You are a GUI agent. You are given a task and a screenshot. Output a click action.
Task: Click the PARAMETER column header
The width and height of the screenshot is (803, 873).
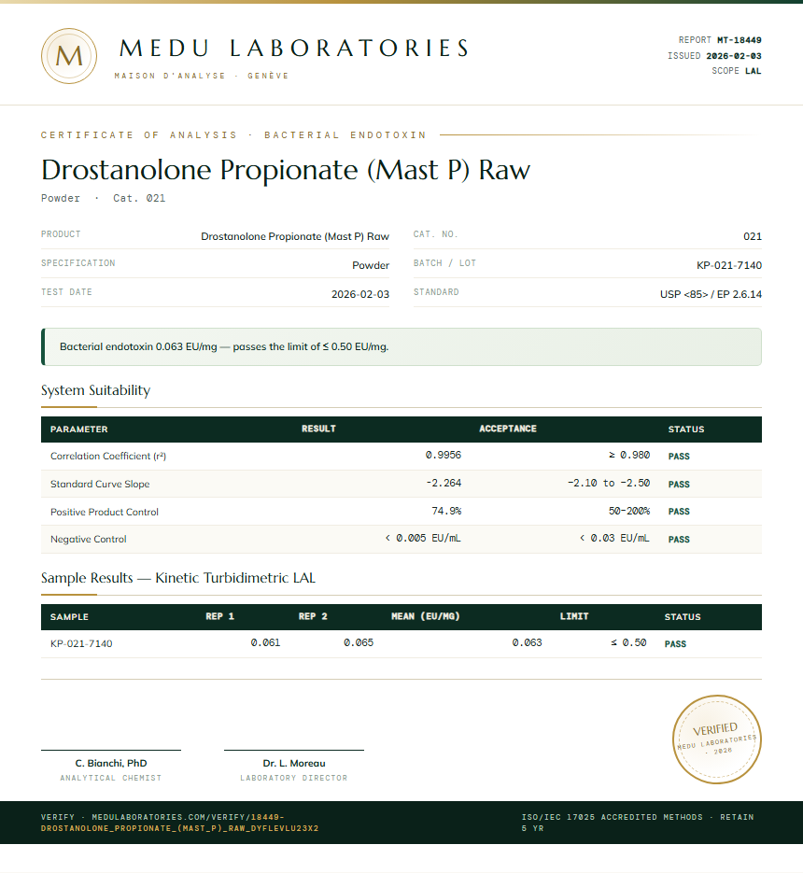79,429
